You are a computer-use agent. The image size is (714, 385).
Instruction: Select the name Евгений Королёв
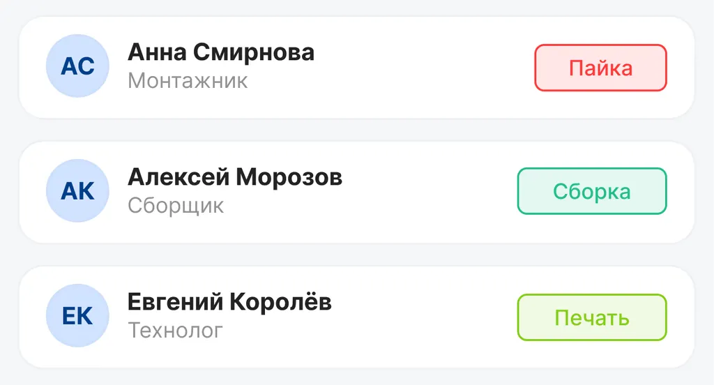pos(229,302)
